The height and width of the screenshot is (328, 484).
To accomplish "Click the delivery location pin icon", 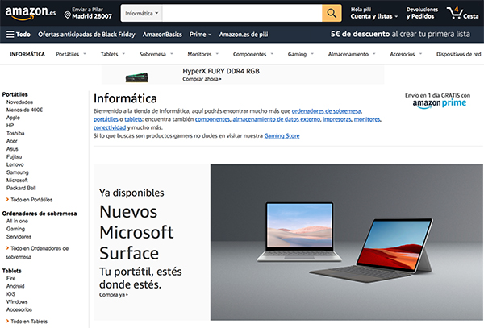I will 67,15.
